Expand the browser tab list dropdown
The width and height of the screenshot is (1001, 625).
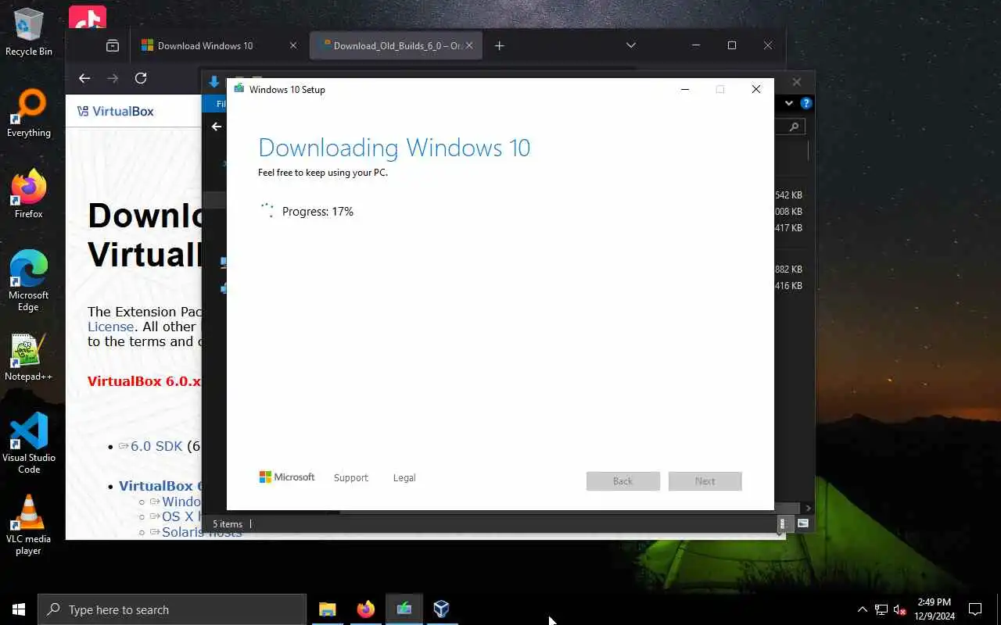click(x=631, y=45)
